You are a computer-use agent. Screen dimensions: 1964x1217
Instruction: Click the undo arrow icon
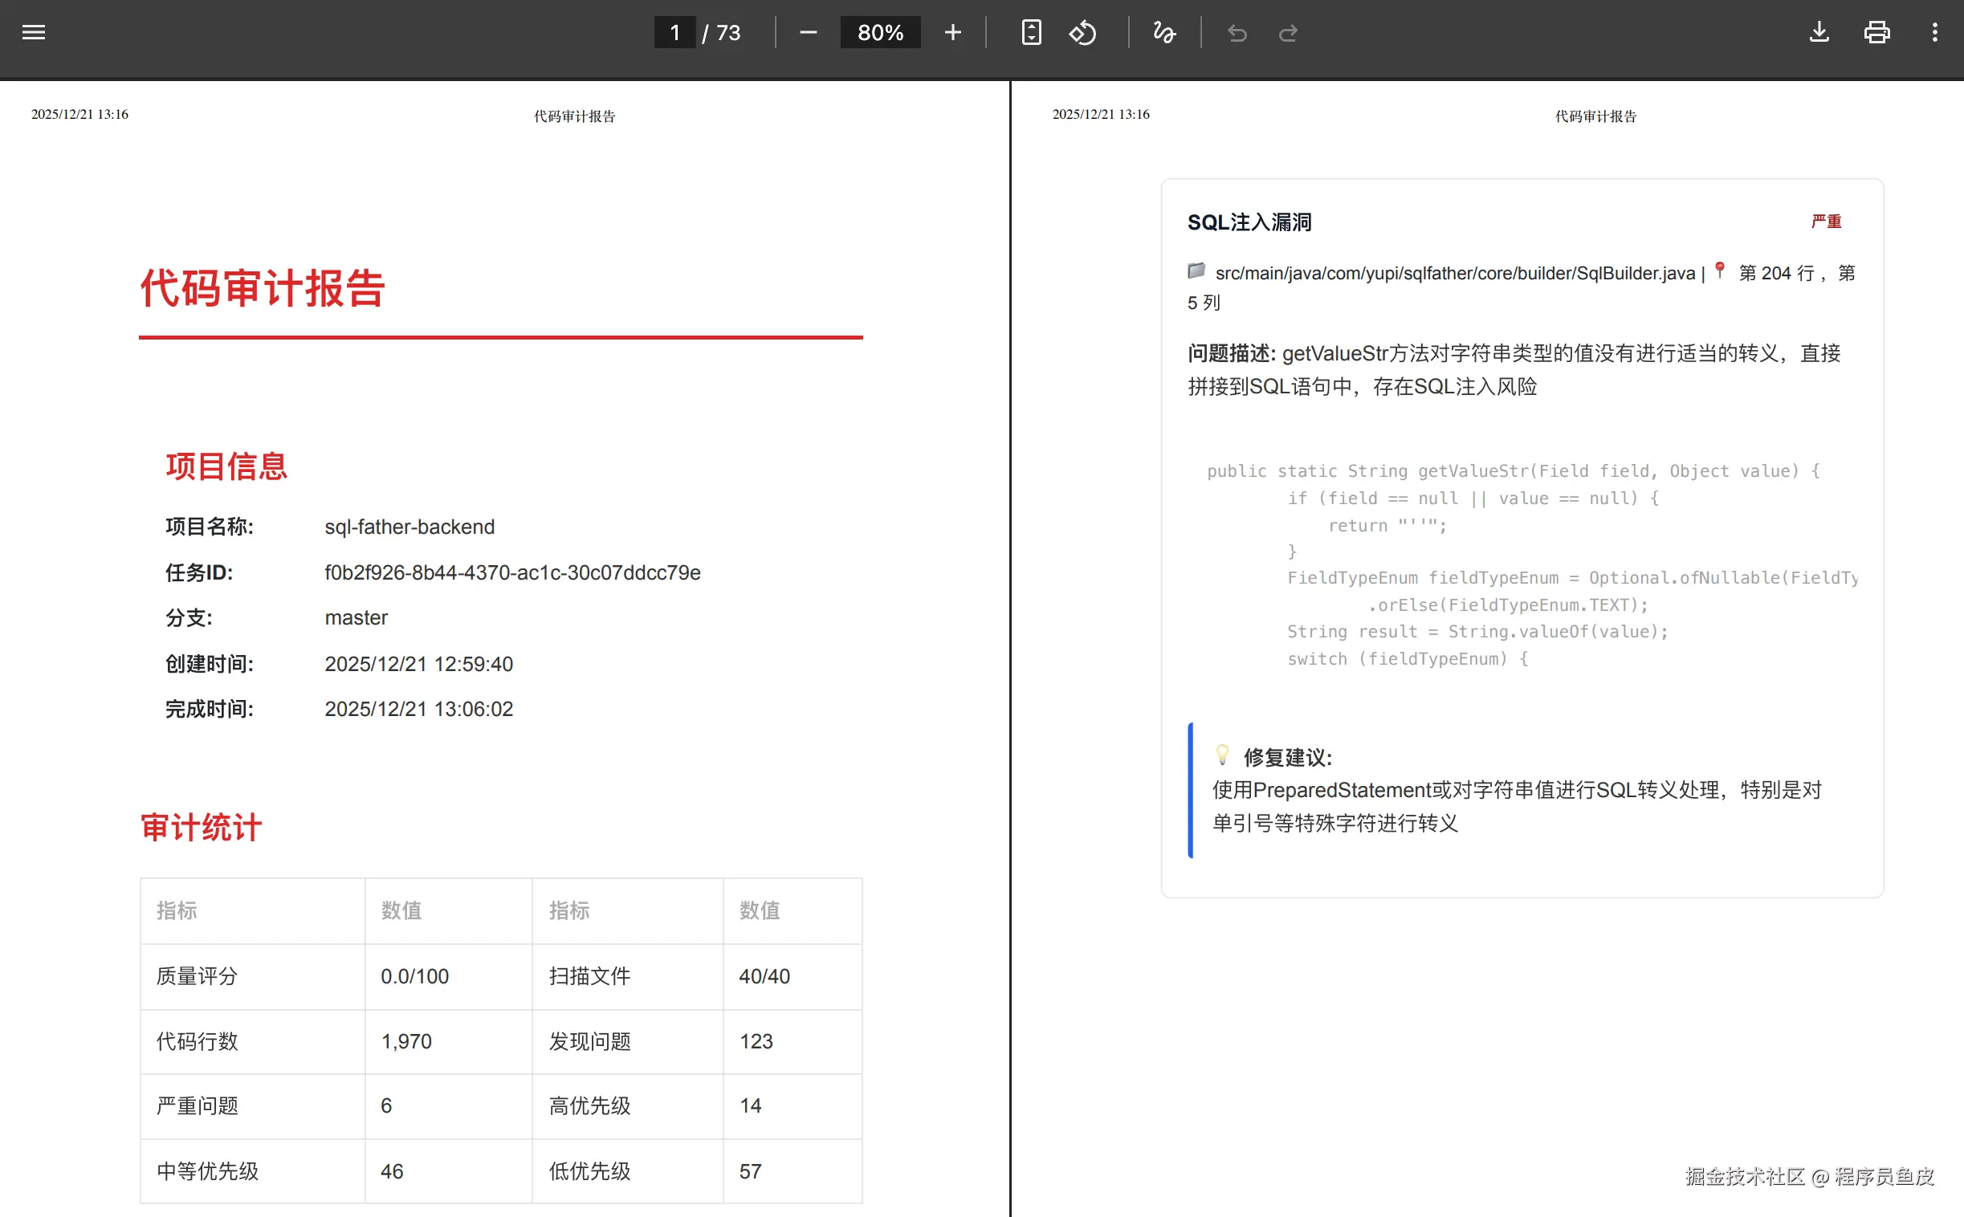1237,33
